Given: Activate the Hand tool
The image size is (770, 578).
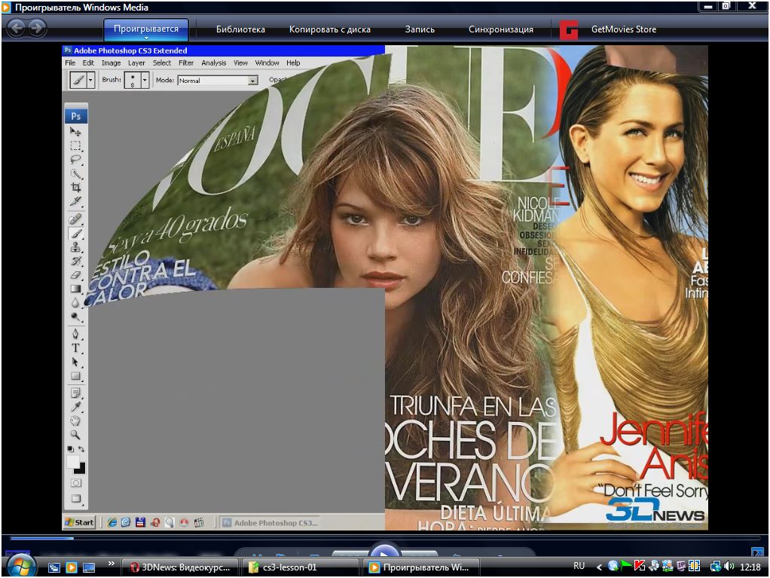Looking at the screenshot, I should 75,421.
